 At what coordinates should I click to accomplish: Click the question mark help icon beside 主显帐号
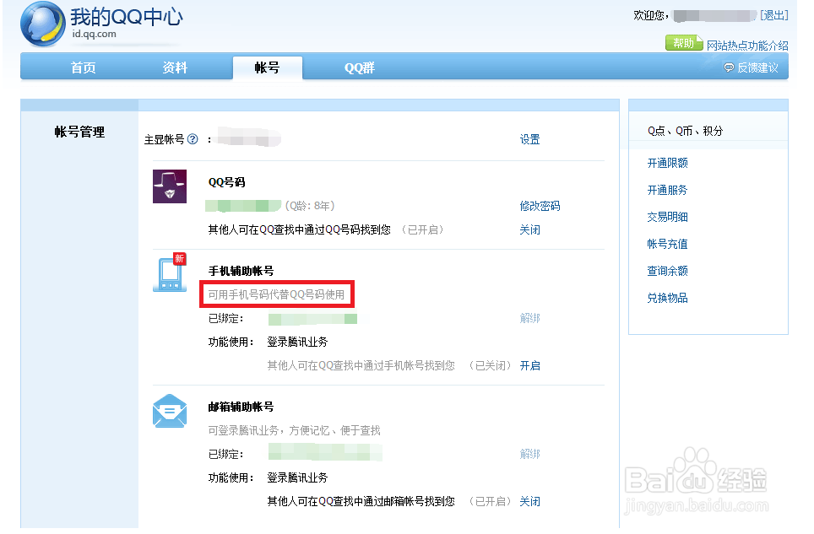(193, 139)
